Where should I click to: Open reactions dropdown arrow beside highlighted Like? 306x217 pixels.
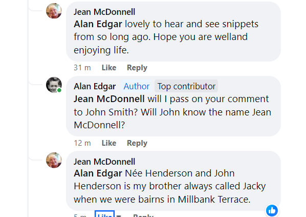119,215
